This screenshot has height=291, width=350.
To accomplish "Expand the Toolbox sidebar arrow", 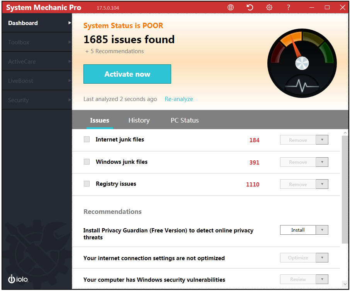I will pyautogui.click(x=70, y=42).
